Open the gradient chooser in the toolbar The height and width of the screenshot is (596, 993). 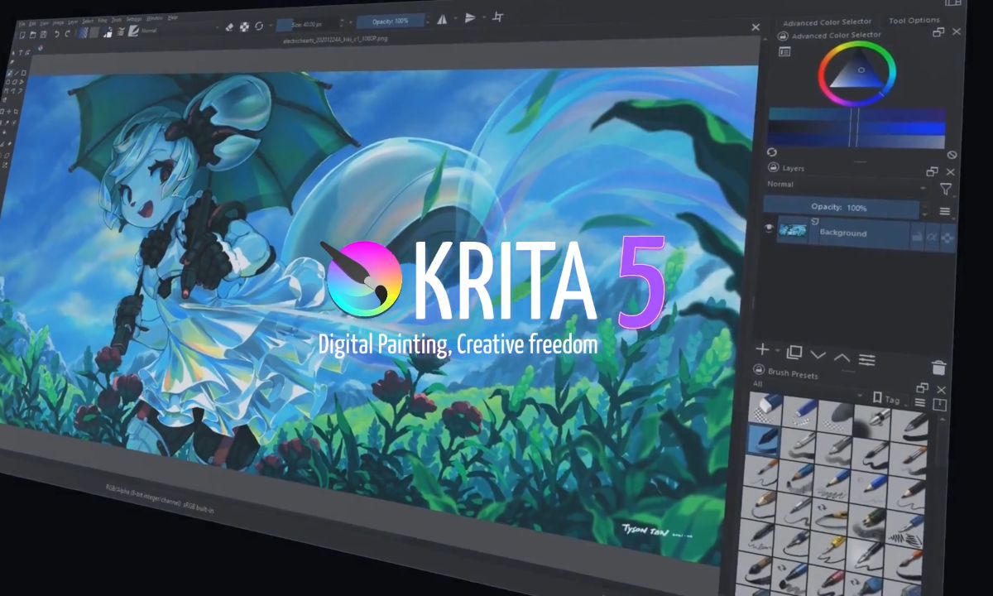coord(81,31)
